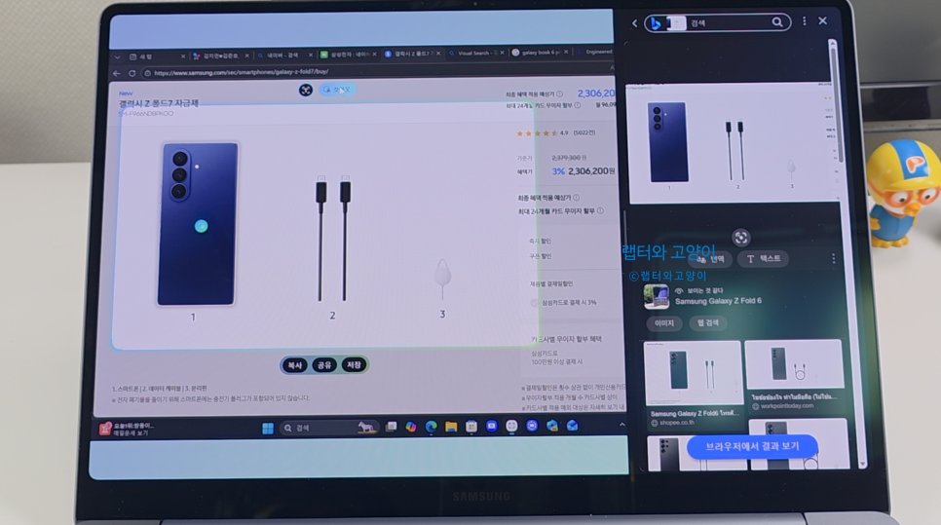Close the Visual Search browser tab

[502, 53]
